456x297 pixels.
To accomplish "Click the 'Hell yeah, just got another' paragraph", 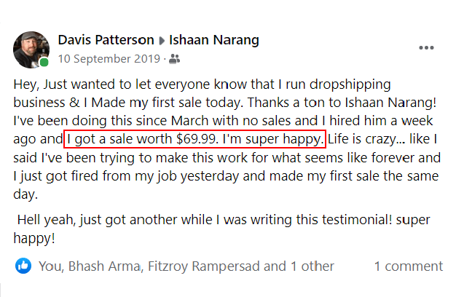I will pos(221,229).
